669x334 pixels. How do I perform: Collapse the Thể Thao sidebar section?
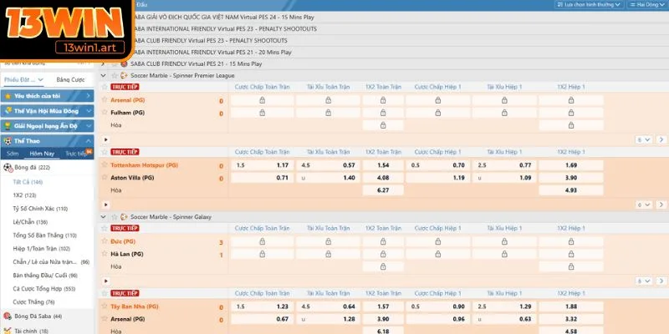[x=89, y=140]
